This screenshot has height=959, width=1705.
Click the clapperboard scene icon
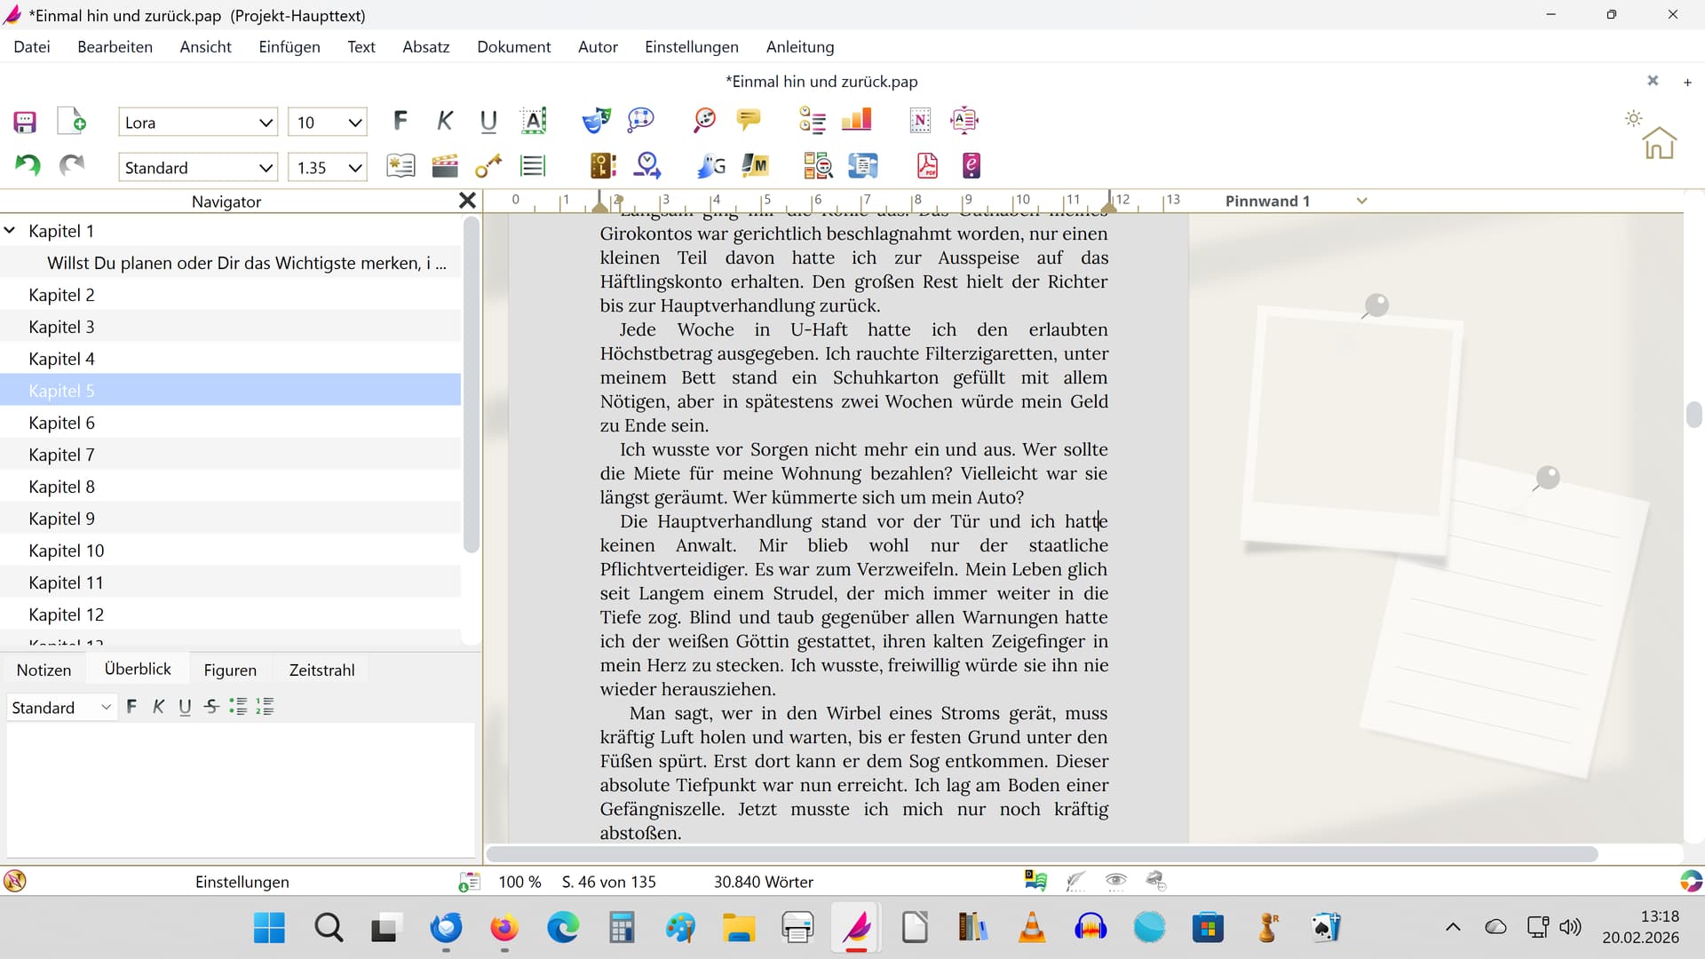tap(444, 166)
